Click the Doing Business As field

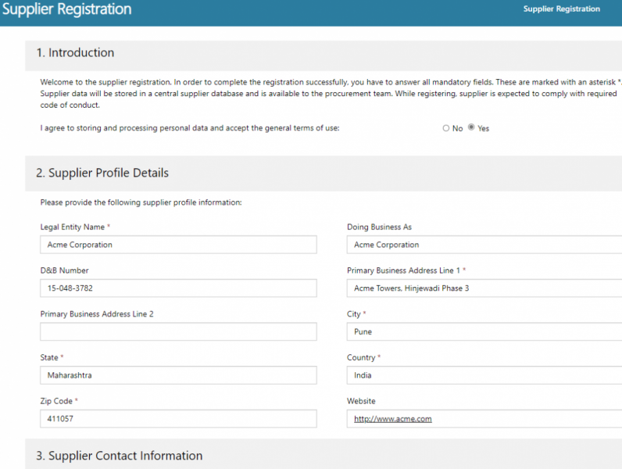[x=484, y=245]
